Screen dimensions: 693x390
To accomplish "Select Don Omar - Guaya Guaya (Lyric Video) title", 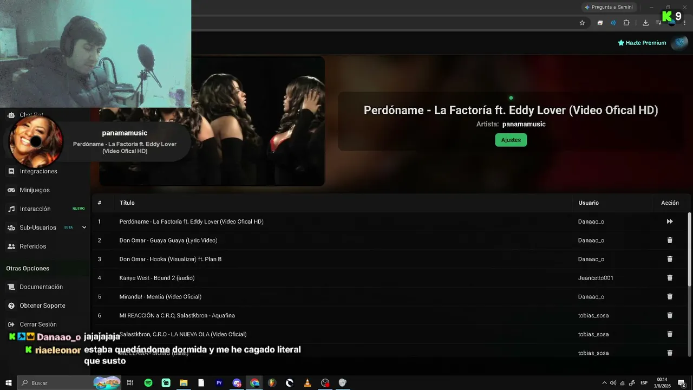I will click(168, 240).
